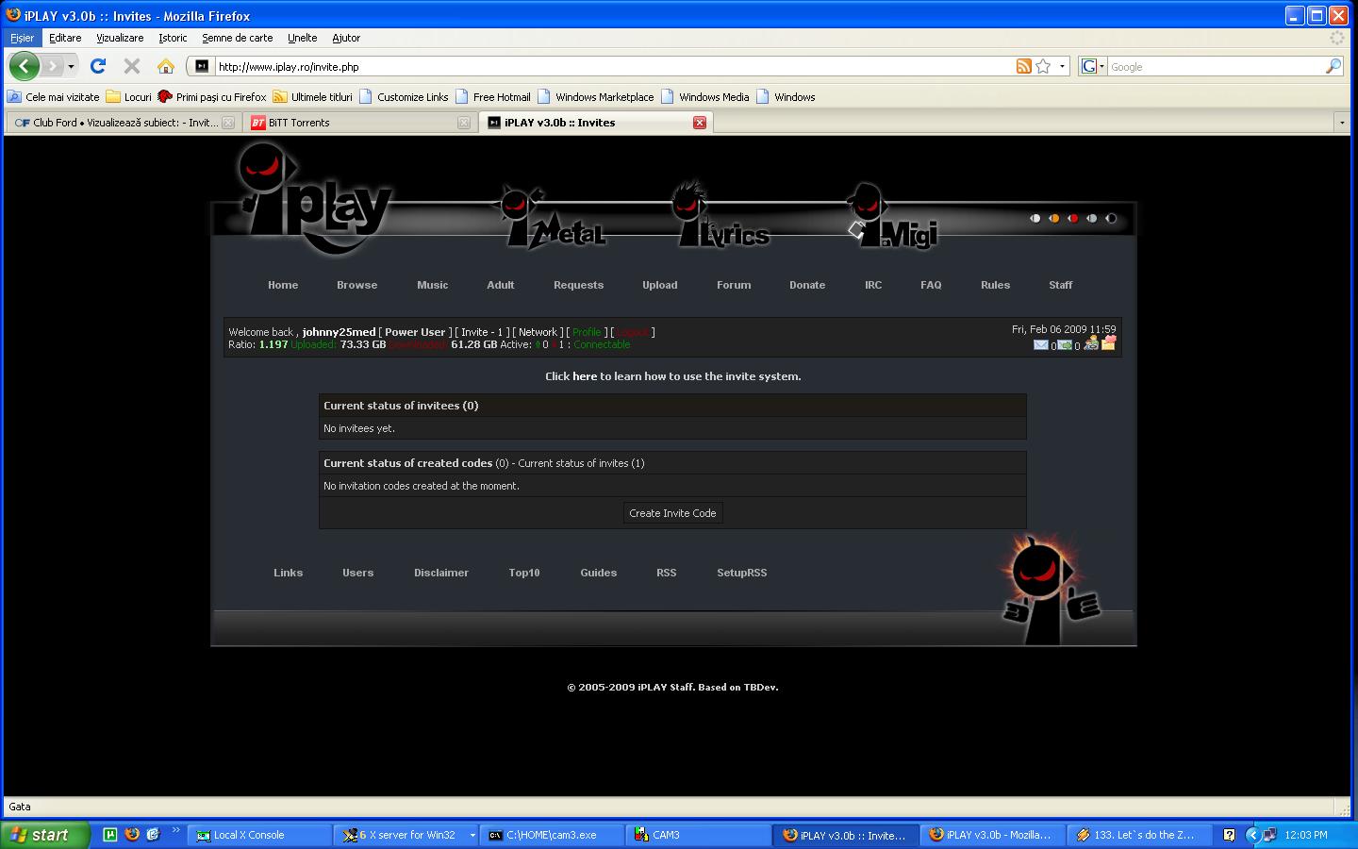This screenshot has width=1358, height=849.
Task: Select the orange theme color dot
Action: [1054, 219]
